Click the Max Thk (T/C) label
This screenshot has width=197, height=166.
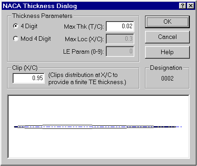point(84,27)
